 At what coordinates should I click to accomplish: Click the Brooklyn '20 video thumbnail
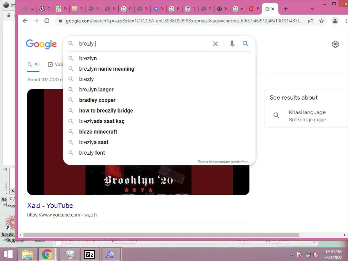138,180
